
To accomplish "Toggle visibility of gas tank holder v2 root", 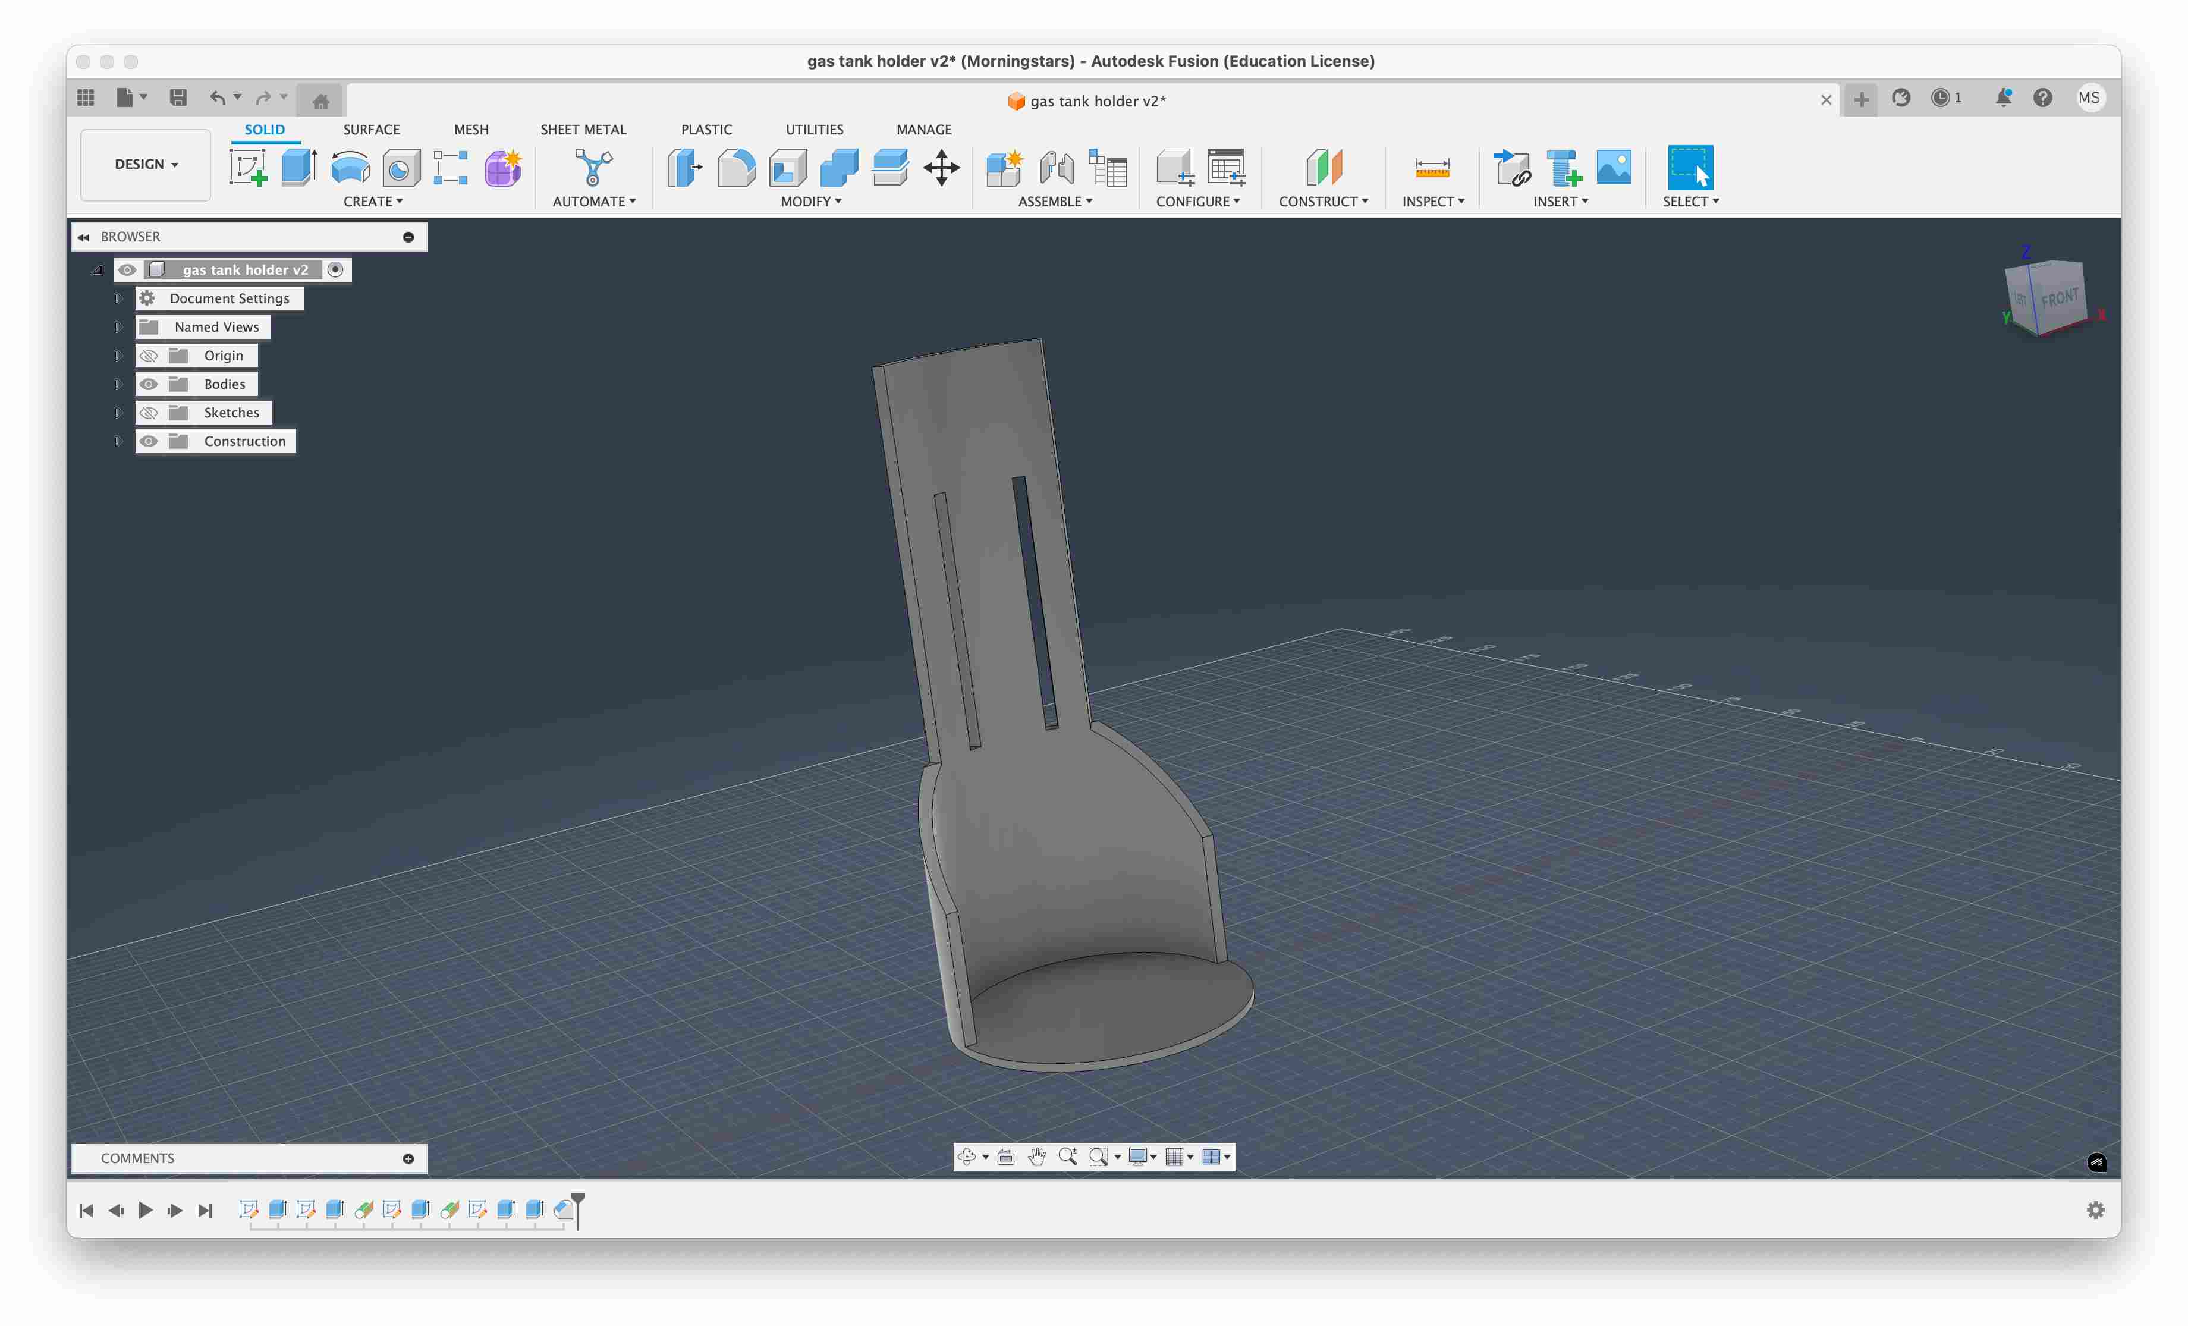I will pyautogui.click(x=127, y=269).
